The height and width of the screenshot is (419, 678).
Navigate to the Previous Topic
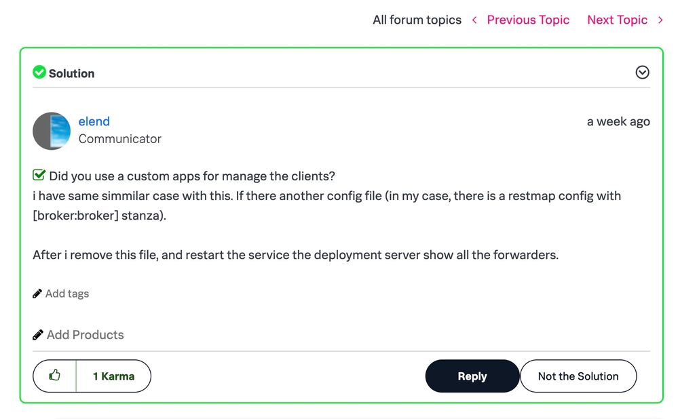point(528,20)
